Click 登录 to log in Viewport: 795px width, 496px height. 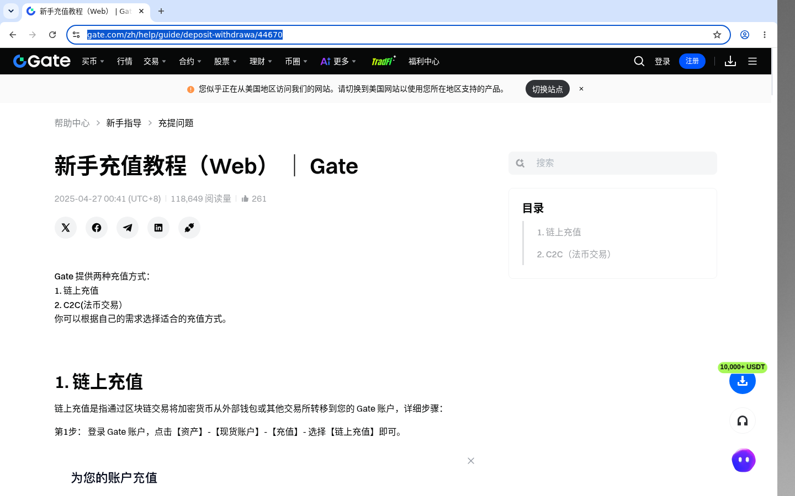662,61
